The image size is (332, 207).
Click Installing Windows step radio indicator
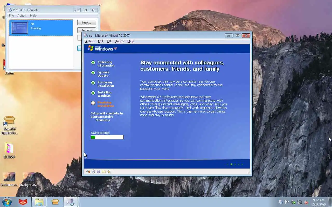93,93
